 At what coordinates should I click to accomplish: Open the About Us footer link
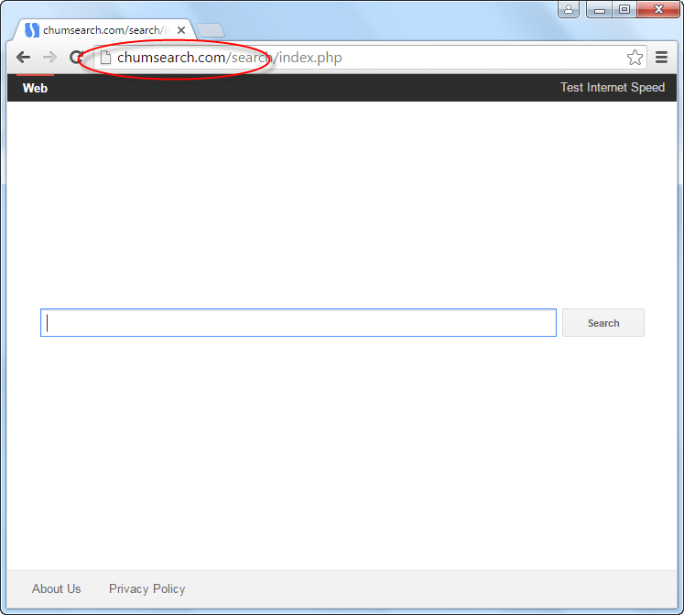point(56,588)
